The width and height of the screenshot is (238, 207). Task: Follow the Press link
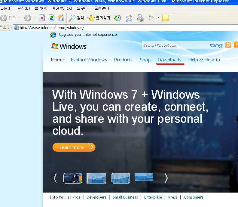[173, 197]
